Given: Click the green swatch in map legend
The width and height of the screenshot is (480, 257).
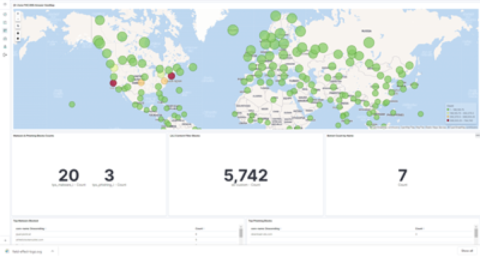Looking at the screenshot, I should pyautogui.click(x=448, y=109).
